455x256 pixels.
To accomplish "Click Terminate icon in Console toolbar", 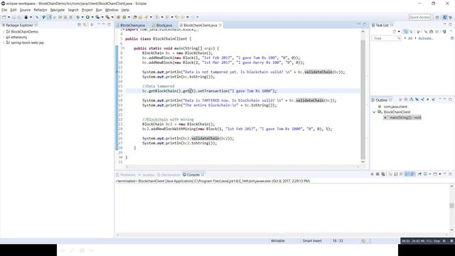I will 372,174.
